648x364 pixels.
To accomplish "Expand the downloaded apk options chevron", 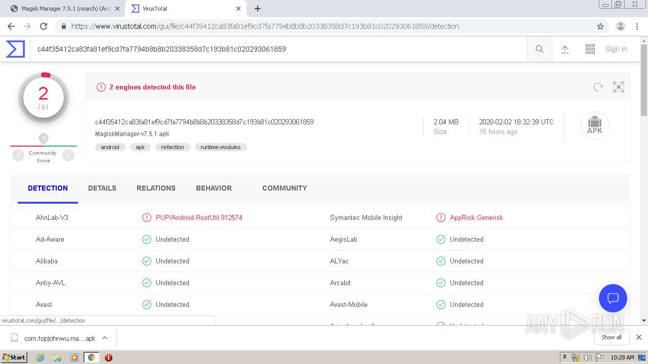I will coord(105,338).
